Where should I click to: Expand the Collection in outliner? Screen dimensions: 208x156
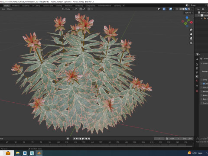click(199, 16)
